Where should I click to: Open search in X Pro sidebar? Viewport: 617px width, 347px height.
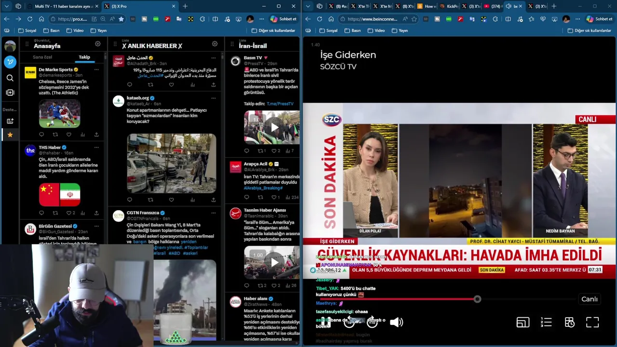(10, 78)
